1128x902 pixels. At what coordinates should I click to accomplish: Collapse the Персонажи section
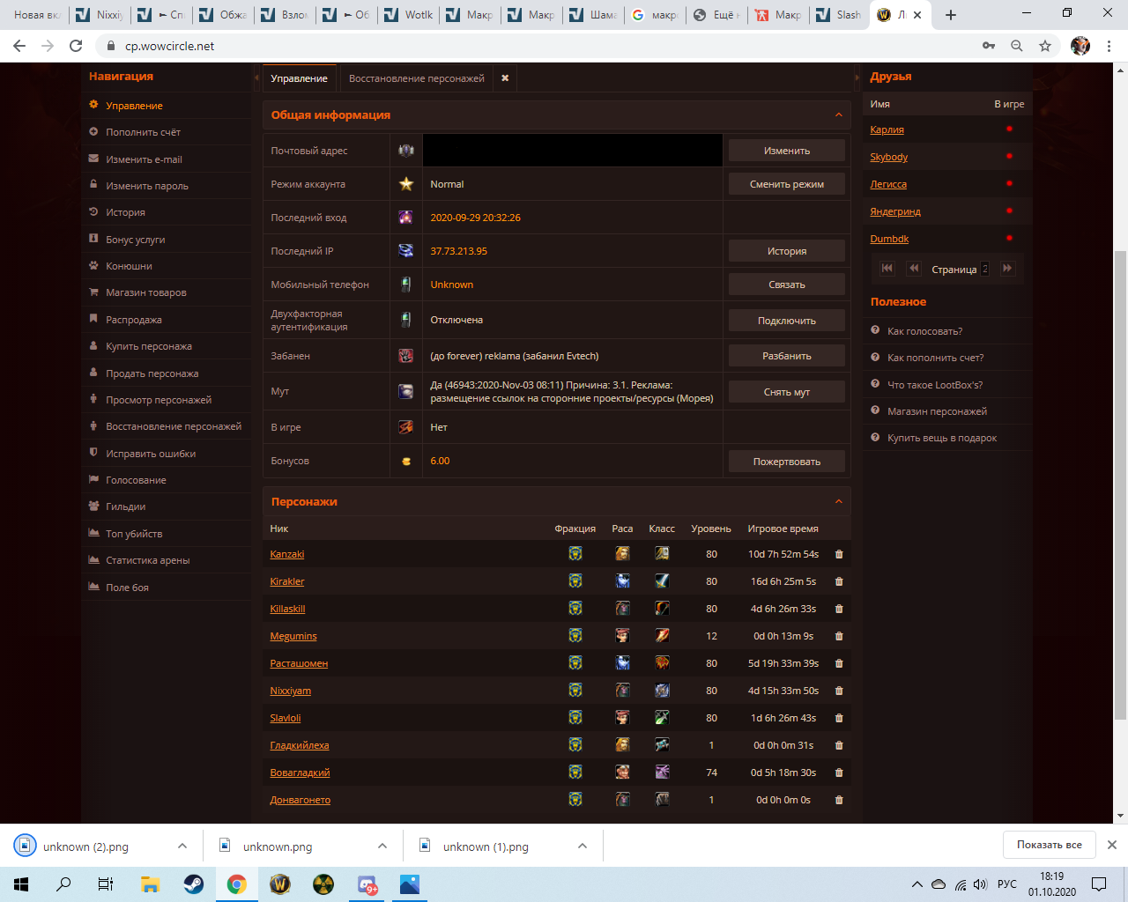[838, 502]
